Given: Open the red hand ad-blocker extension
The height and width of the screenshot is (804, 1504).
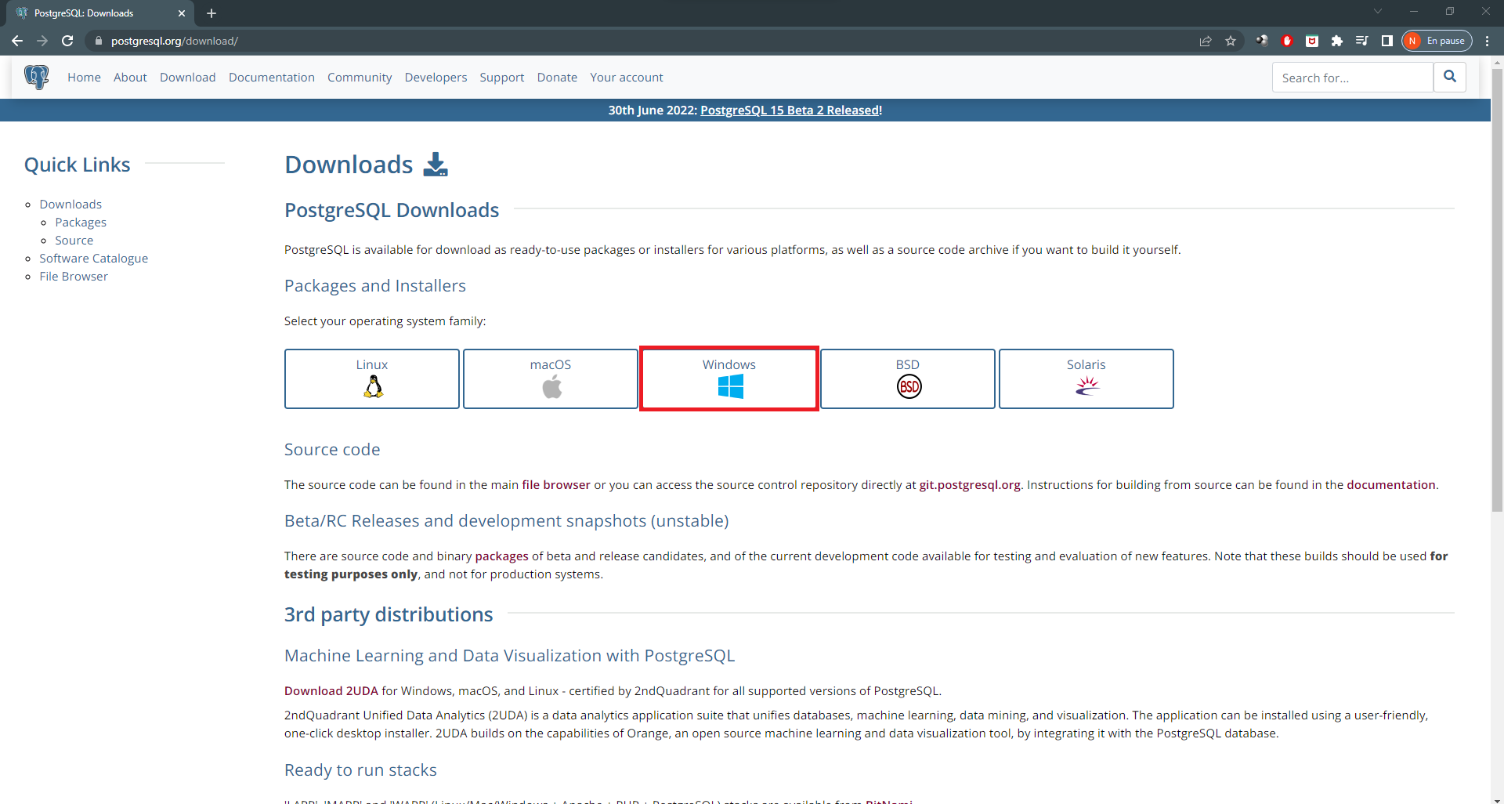Looking at the screenshot, I should point(1287,41).
